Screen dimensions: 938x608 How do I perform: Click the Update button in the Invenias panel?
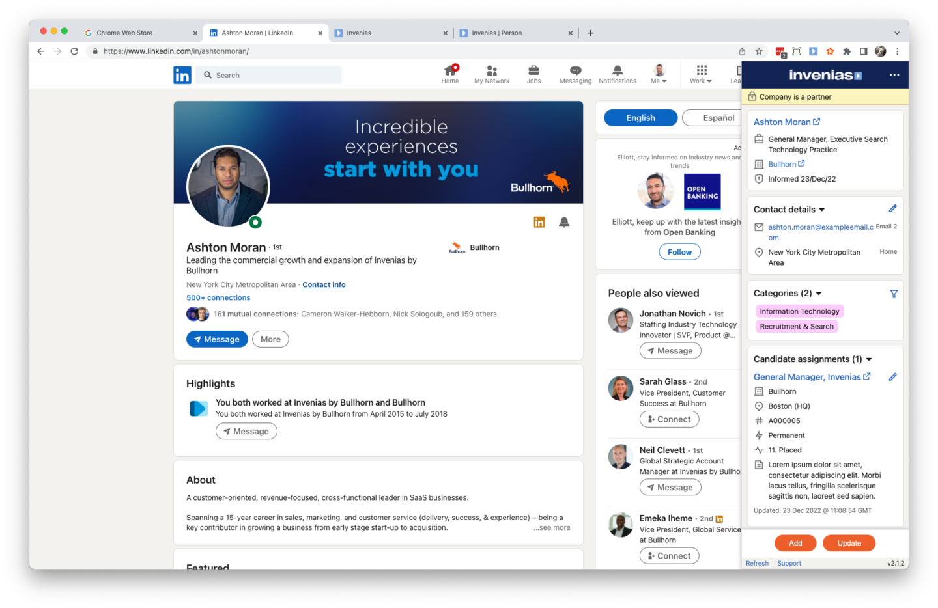849,542
